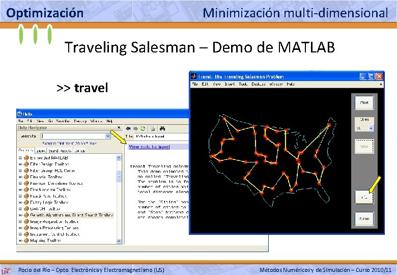Click the Close button in Travel demo panel
Viewport: 397px width, 275px height.
[364, 219]
